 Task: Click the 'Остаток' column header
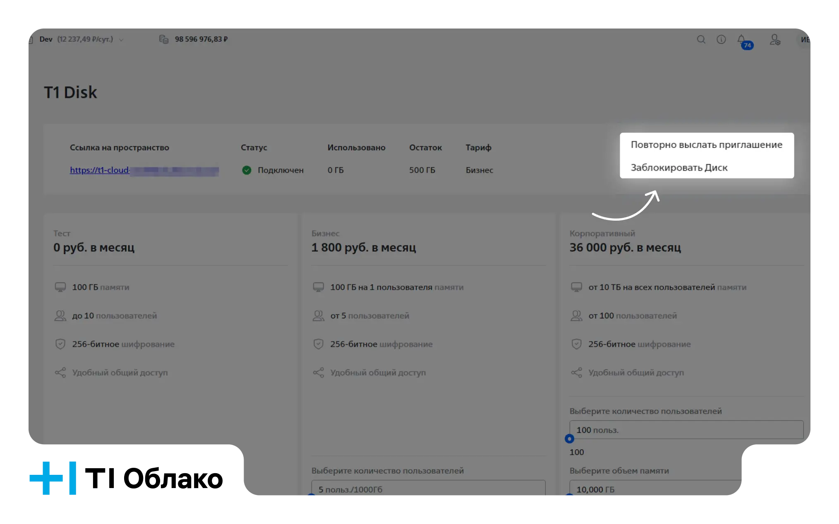[x=425, y=148]
